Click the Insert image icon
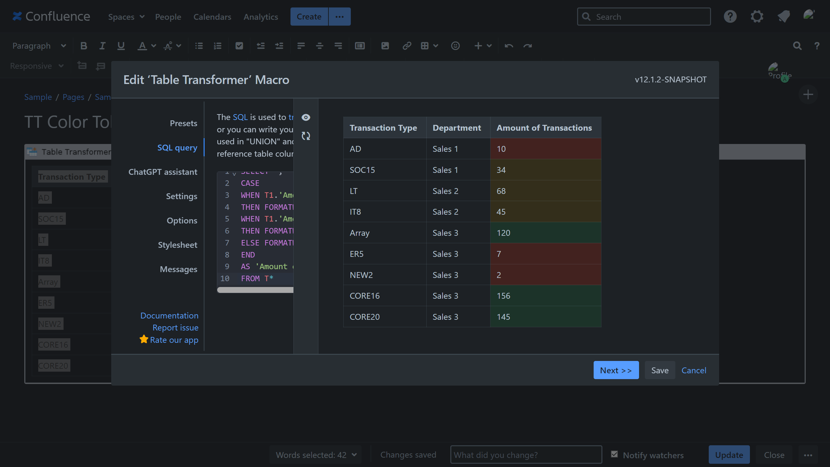The height and width of the screenshot is (467, 830). [x=385, y=46]
